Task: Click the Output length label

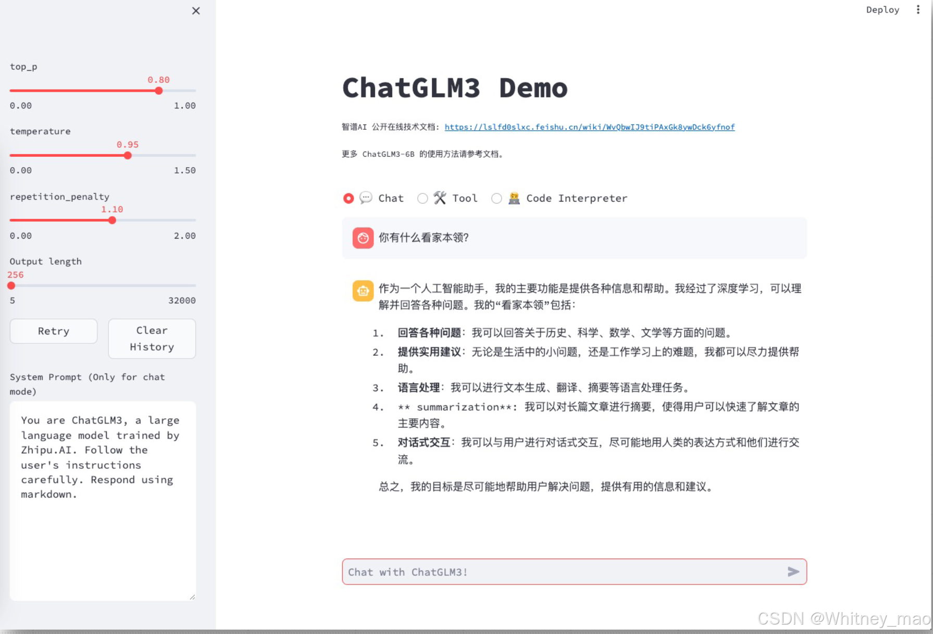Action: click(46, 262)
